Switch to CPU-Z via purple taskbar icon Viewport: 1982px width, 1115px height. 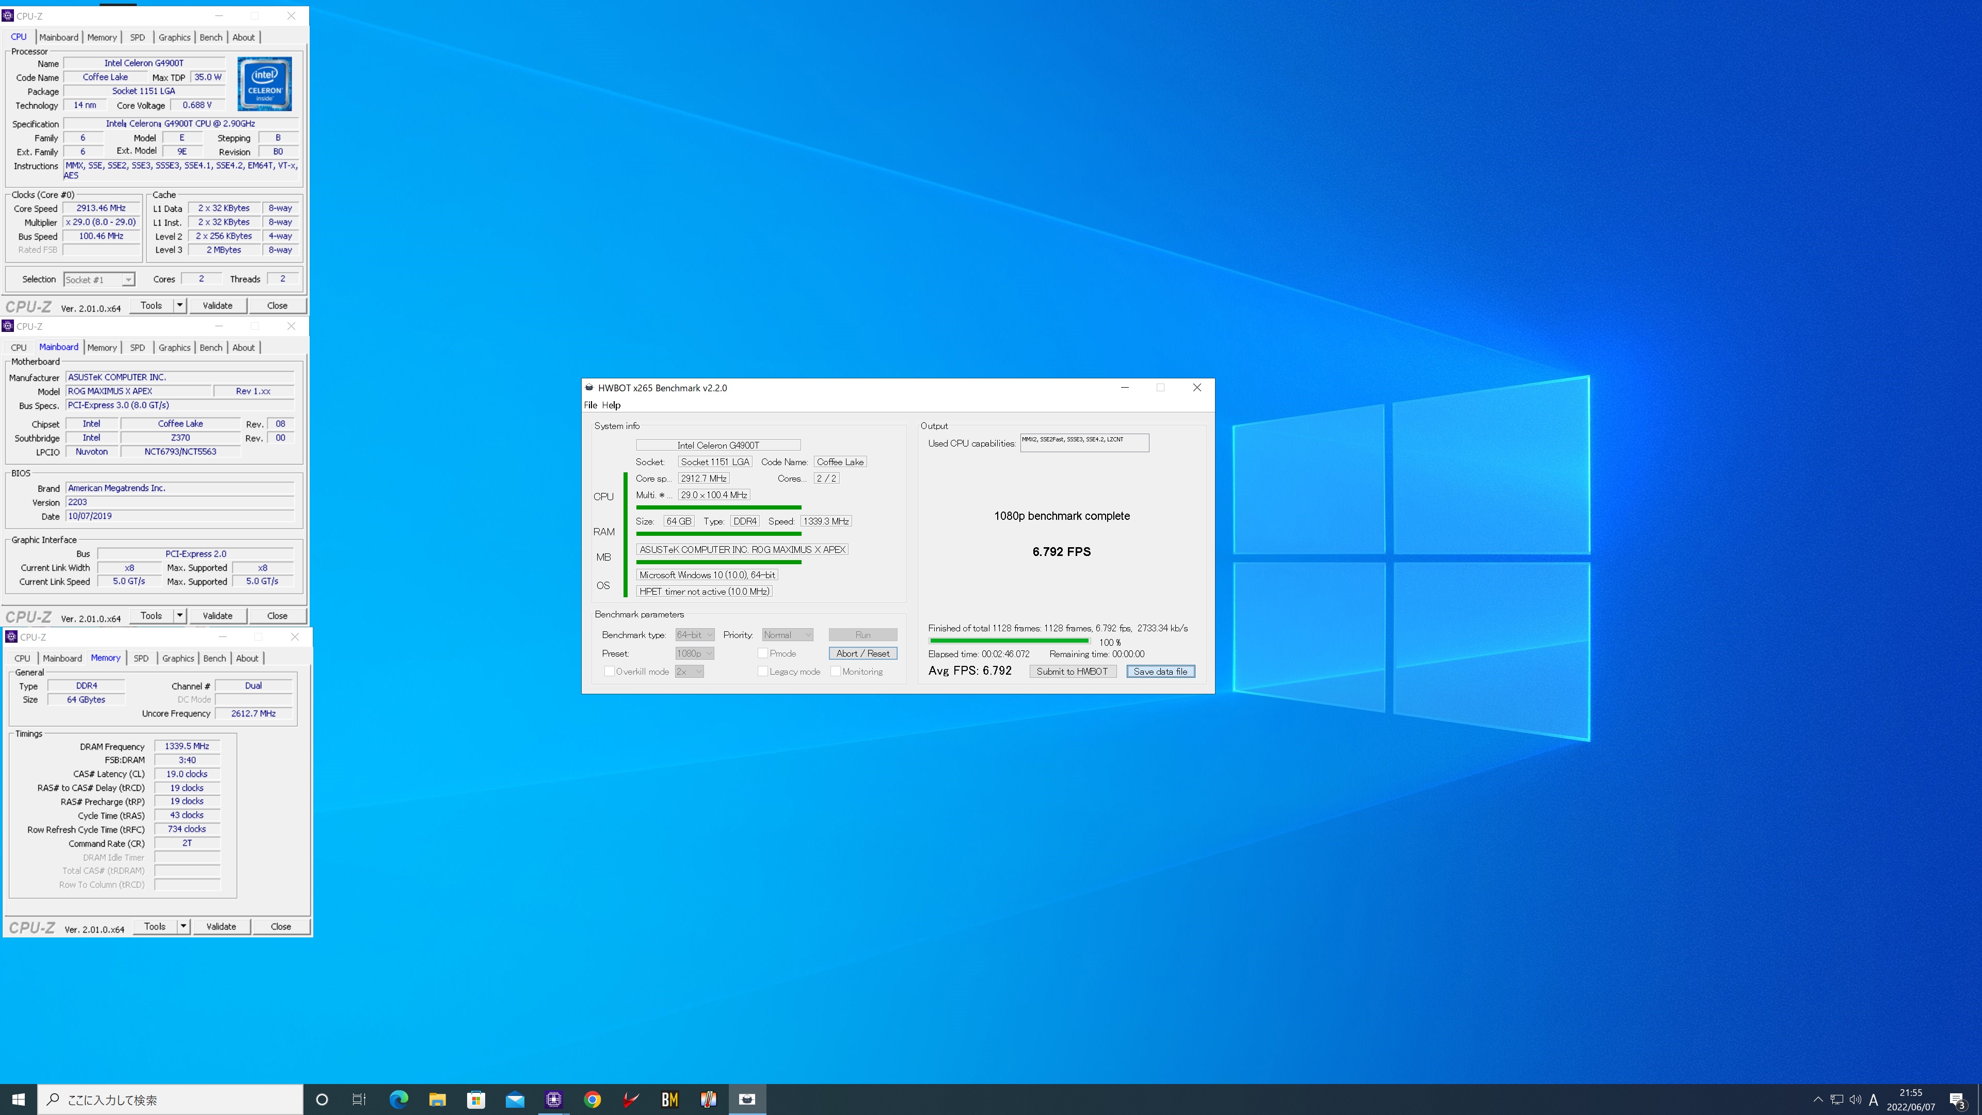click(554, 1100)
